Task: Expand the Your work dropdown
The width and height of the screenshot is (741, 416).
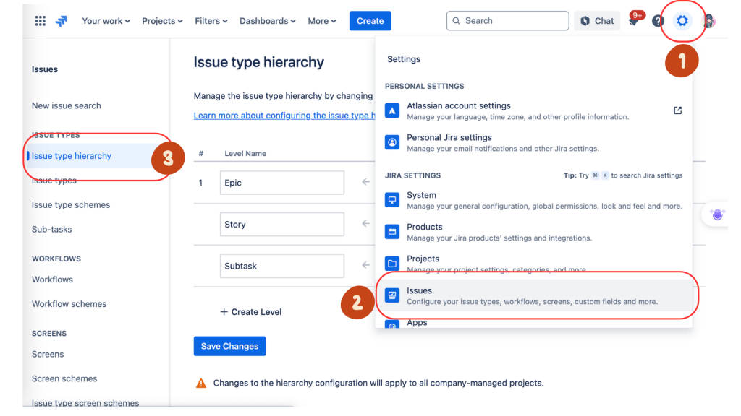Action: pos(106,21)
